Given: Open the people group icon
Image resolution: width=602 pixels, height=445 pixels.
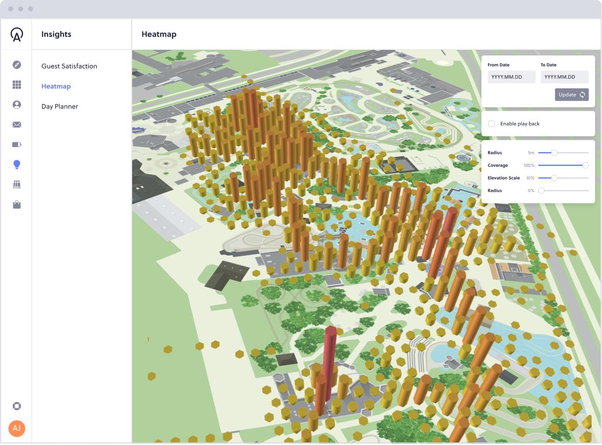Looking at the screenshot, I should point(17,185).
